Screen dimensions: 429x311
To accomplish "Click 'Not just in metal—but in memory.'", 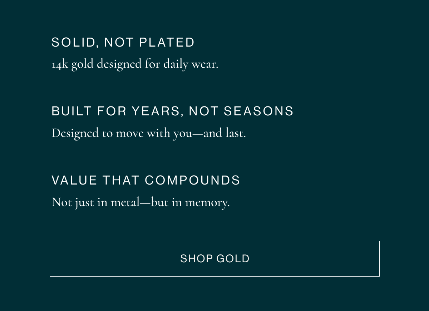I will tap(141, 202).
